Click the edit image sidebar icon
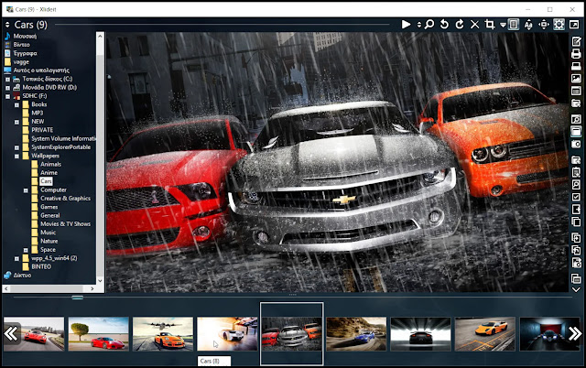The width and height of the screenshot is (586, 368). (x=576, y=41)
